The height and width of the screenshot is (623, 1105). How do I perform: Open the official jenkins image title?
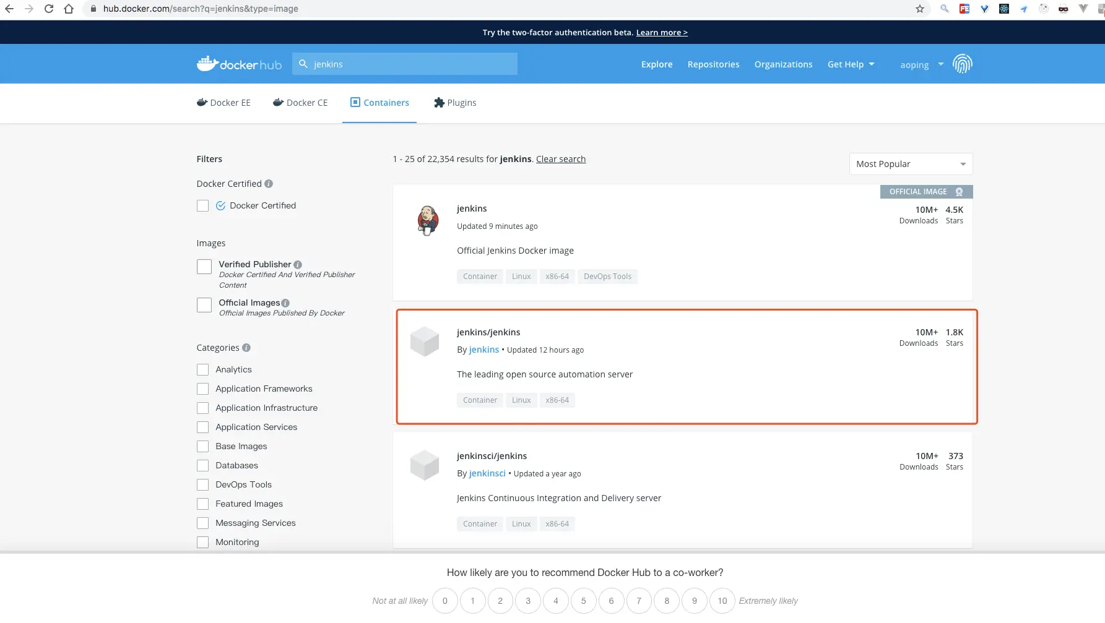[x=472, y=208]
